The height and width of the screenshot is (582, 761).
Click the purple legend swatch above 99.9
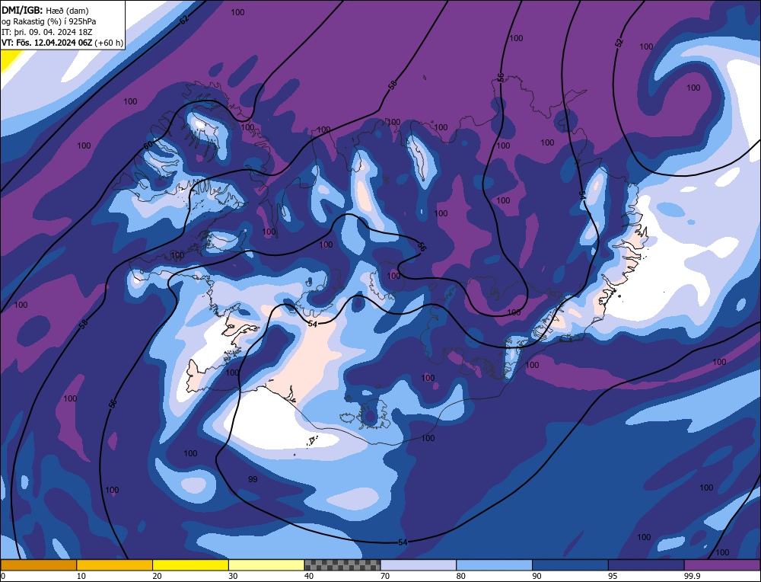722,565
